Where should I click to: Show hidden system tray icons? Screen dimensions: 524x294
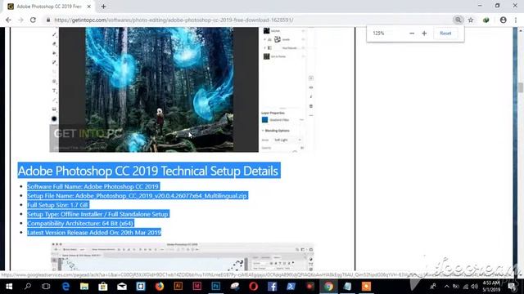click(x=447, y=287)
